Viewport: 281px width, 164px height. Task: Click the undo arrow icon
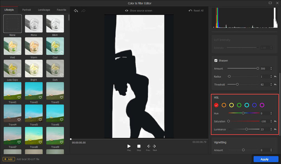pos(76,11)
